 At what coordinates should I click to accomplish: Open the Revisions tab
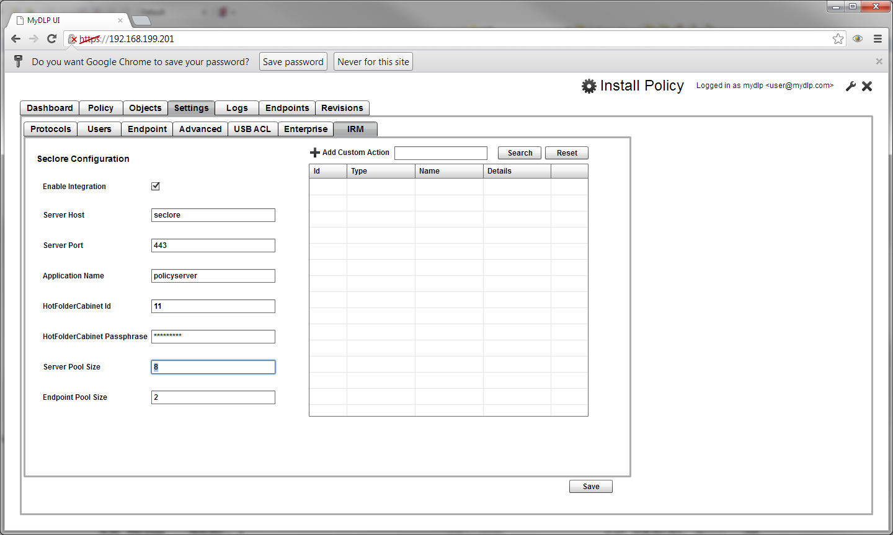[x=342, y=108]
